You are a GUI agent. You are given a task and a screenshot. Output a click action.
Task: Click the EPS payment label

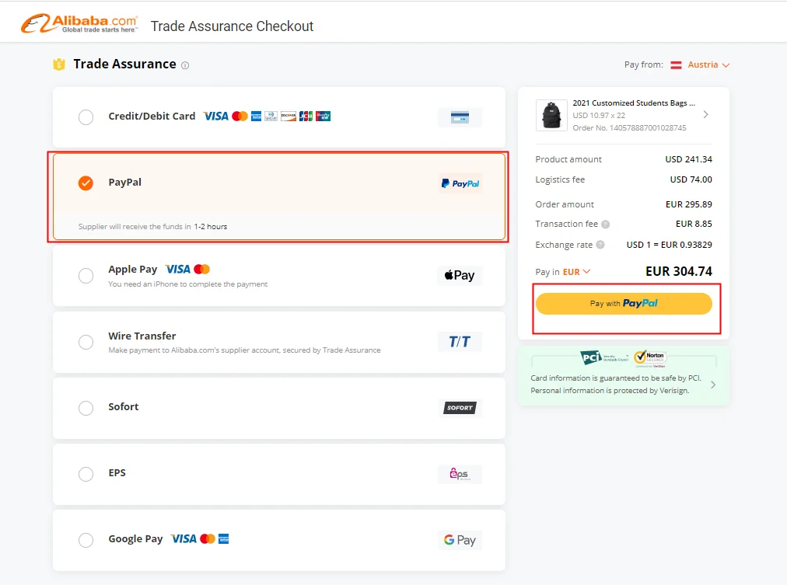117,472
